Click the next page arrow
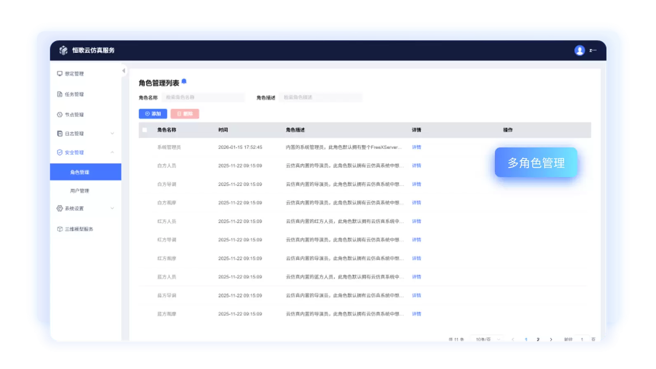 click(551, 339)
